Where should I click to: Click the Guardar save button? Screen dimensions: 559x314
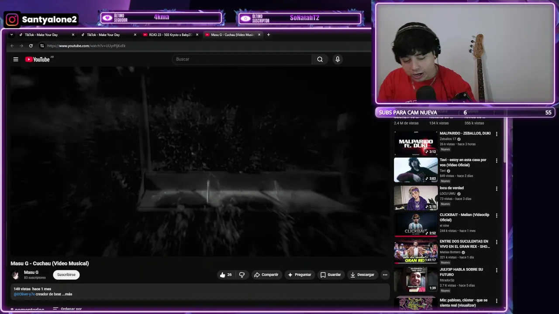click(331, 275)
